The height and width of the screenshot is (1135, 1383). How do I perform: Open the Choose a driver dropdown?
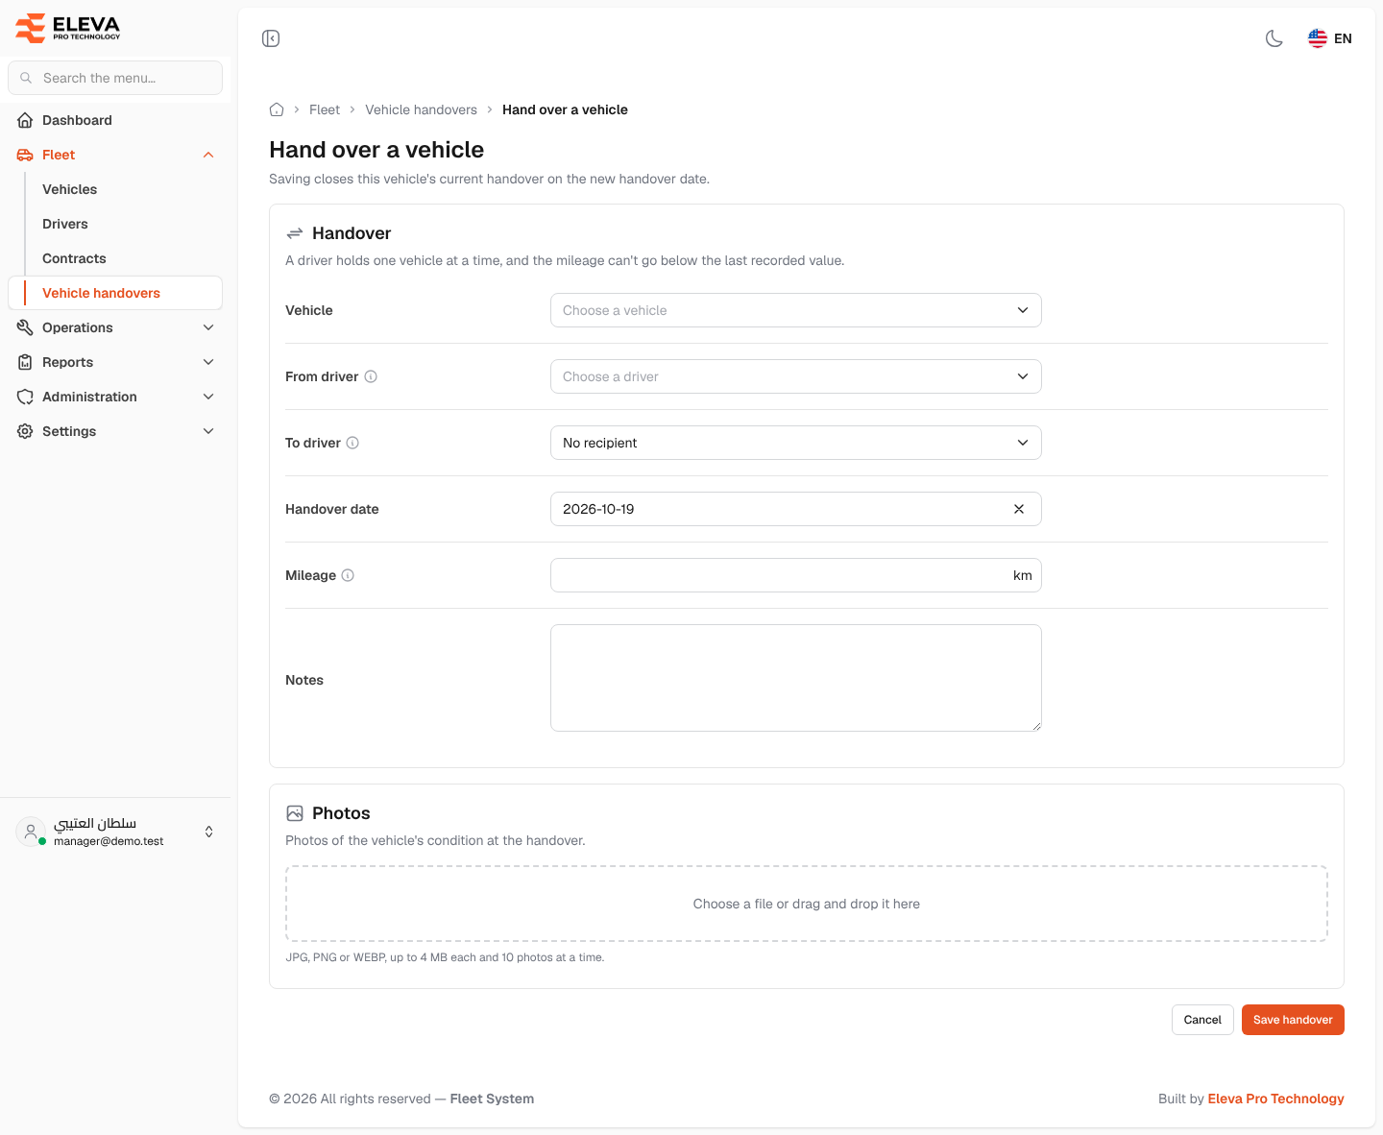[x=795, y=376]
